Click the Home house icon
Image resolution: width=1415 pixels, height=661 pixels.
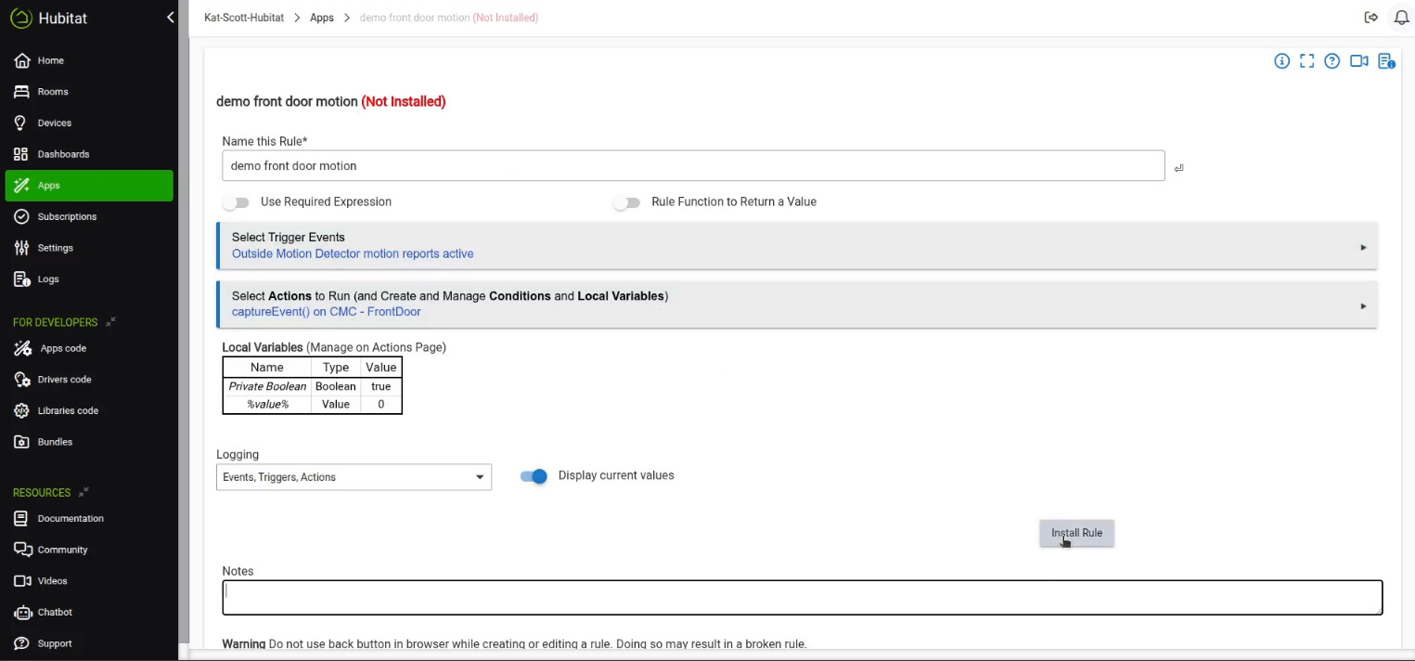21,60
